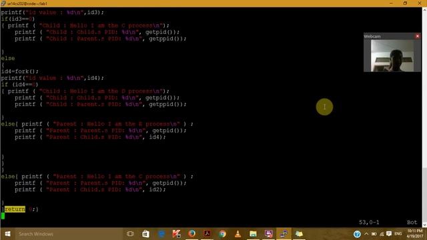
Task: Click the 'id4=fork();' line
Action: coord(20,71)
